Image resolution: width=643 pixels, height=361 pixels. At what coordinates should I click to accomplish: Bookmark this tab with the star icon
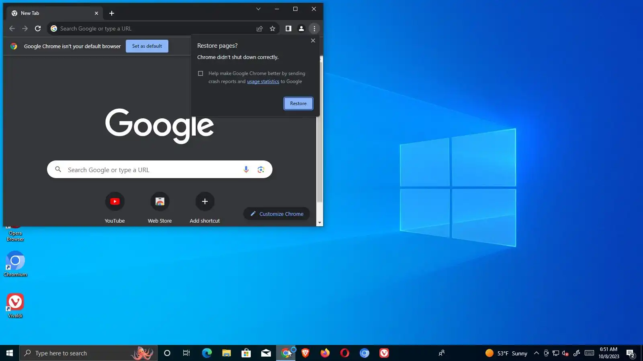[272, 28]
